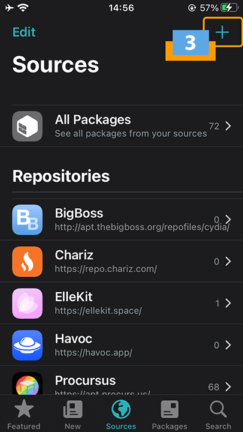Expand Chariz repo via chevron arrow
Image resolution: width=243 pixels, height=432 pixels.
point(228,262)
